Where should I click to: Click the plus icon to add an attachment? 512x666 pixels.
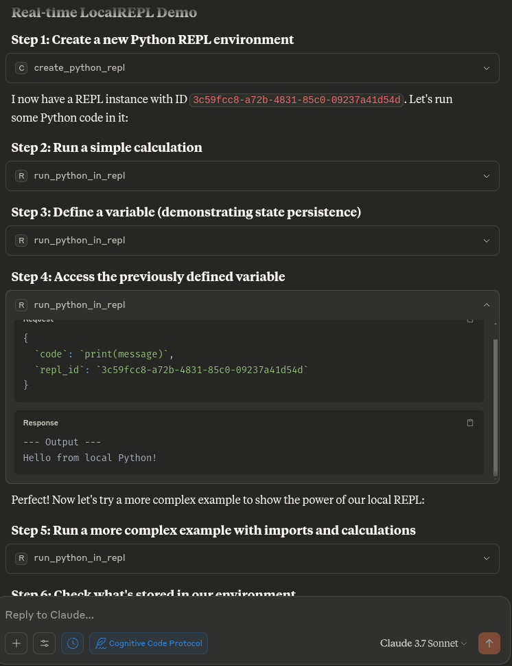click(16, 643)
